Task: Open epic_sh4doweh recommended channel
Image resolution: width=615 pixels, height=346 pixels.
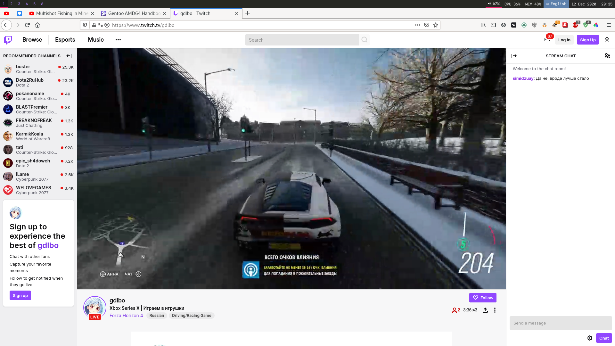Action: coord(38,163)
